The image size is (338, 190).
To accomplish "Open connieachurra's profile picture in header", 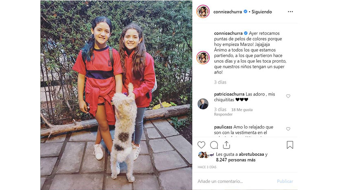I will tap(203, 11).
